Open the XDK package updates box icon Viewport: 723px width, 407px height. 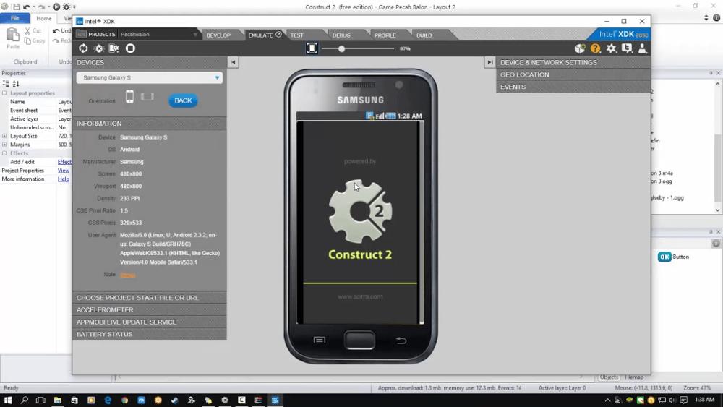tap(580, 48)
